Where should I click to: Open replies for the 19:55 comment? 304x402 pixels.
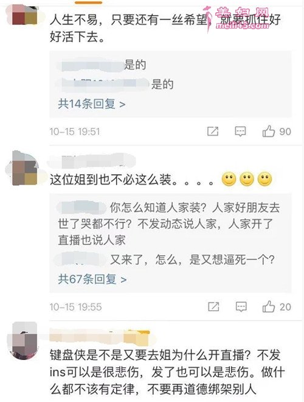coord(241,306)
